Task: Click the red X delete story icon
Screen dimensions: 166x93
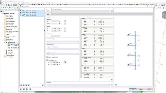Action: coord(43,85)
